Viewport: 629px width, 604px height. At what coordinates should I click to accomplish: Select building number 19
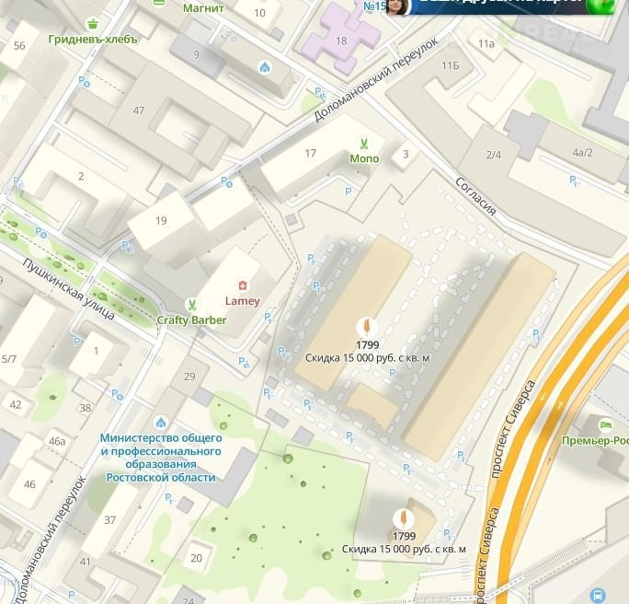pyautogui.click(x=161, y=220)
